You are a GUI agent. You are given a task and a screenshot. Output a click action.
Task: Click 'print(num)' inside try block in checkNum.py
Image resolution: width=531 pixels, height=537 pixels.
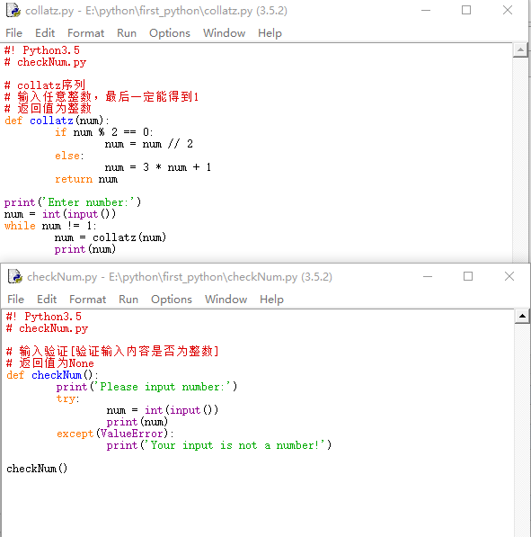137,422
